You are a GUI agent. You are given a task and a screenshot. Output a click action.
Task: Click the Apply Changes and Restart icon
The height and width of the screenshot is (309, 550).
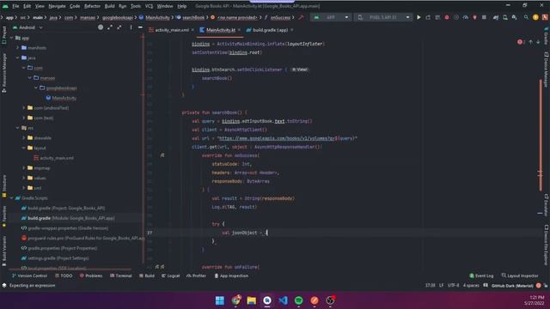[428, 17]
